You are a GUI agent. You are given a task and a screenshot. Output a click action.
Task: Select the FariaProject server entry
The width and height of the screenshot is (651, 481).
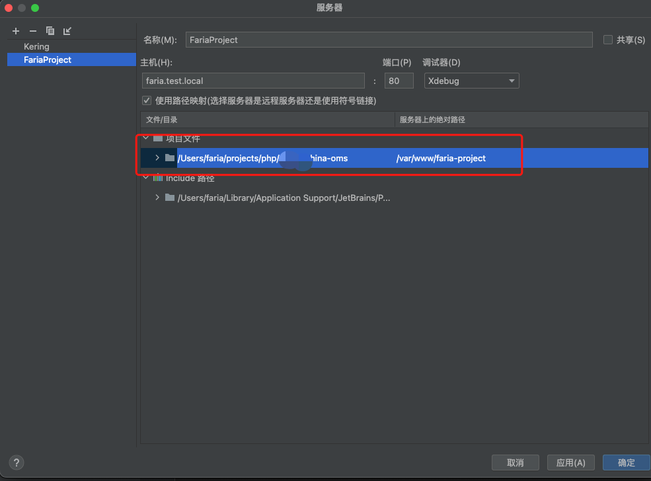(71, 59)
